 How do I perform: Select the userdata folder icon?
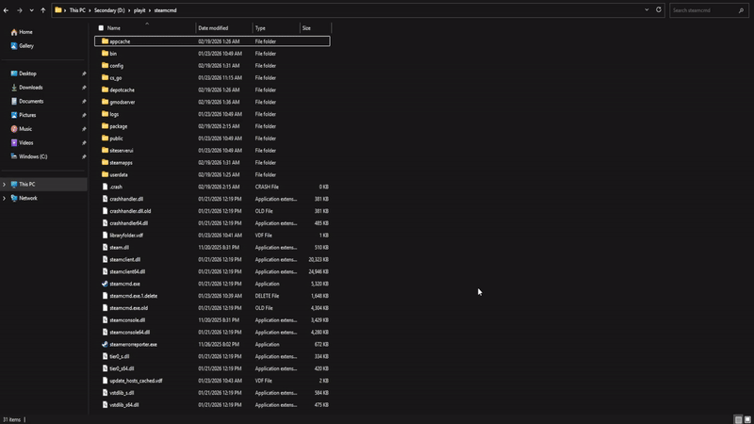point(105,174)
